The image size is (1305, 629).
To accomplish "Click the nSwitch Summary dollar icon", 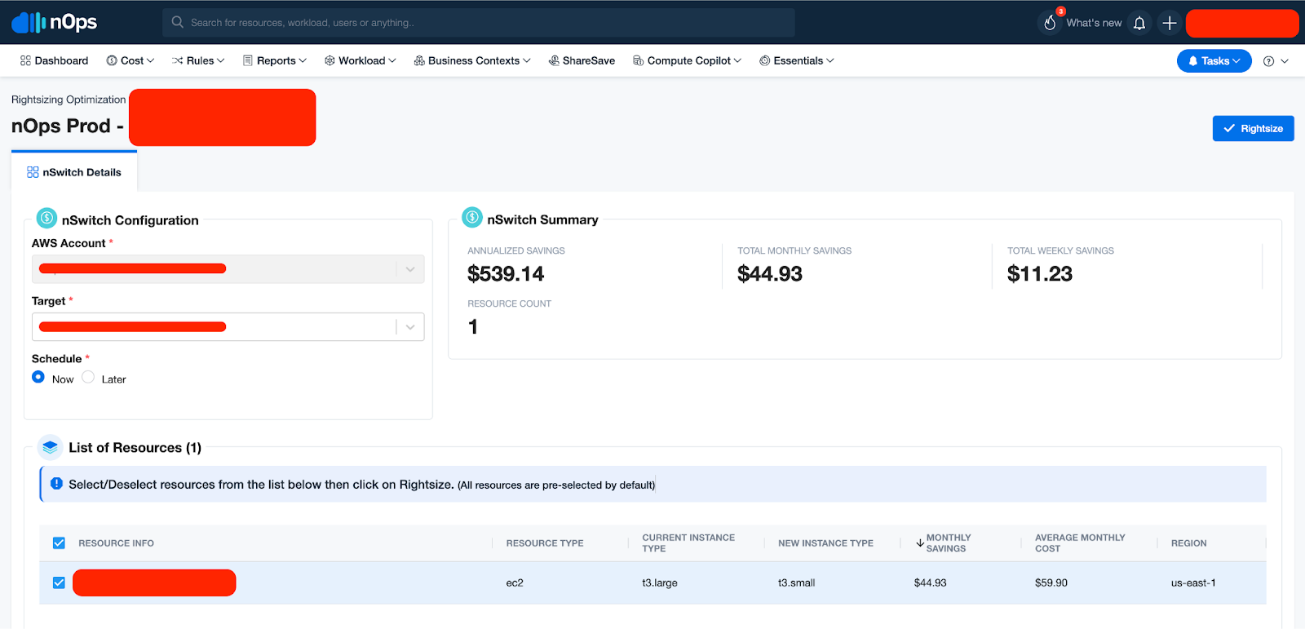I will 472,218.
